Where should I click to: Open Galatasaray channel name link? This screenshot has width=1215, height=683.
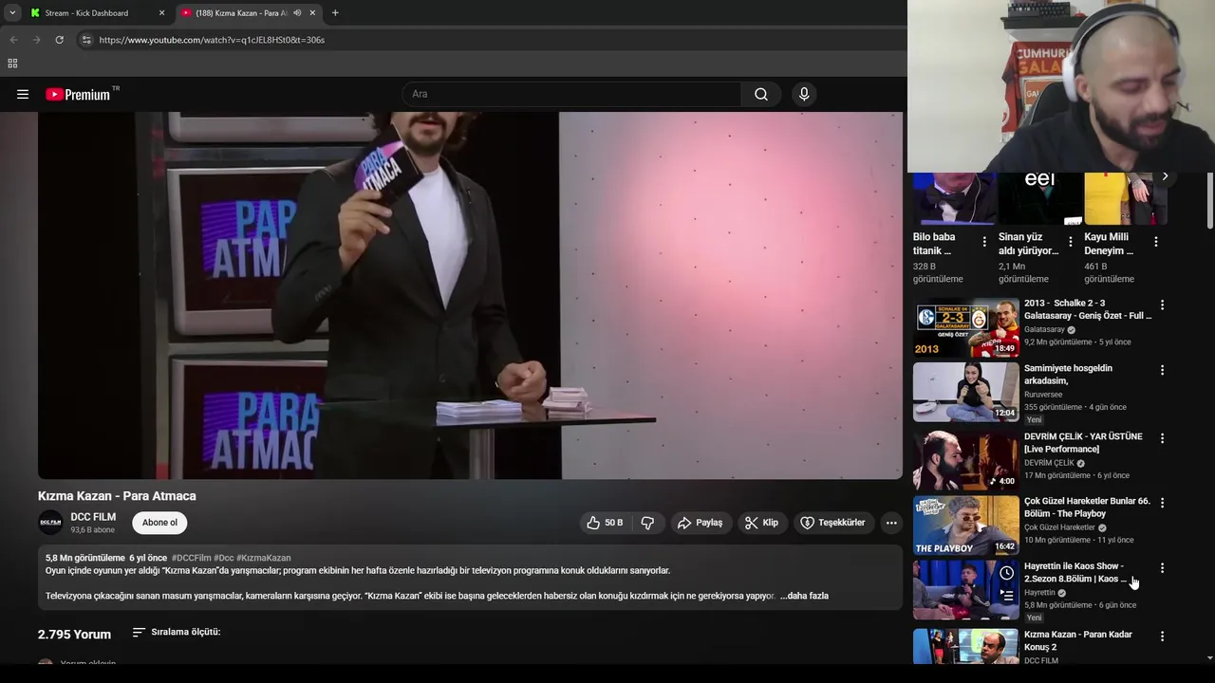[x=1044, y=329]
